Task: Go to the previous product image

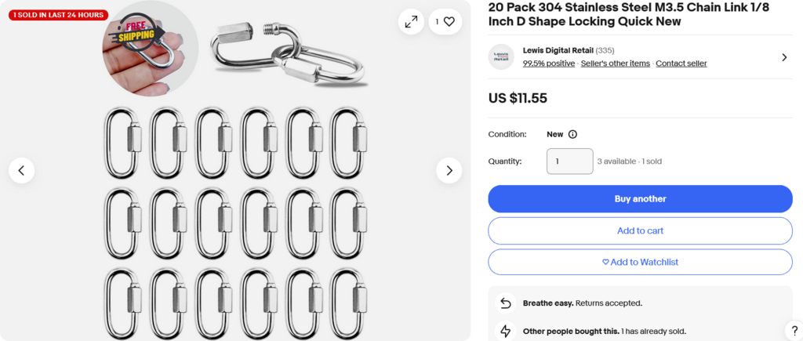Action: (22, 170)
